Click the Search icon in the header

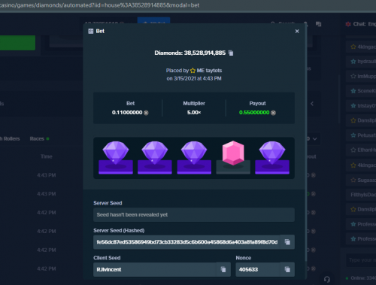(x=273, y=23)
